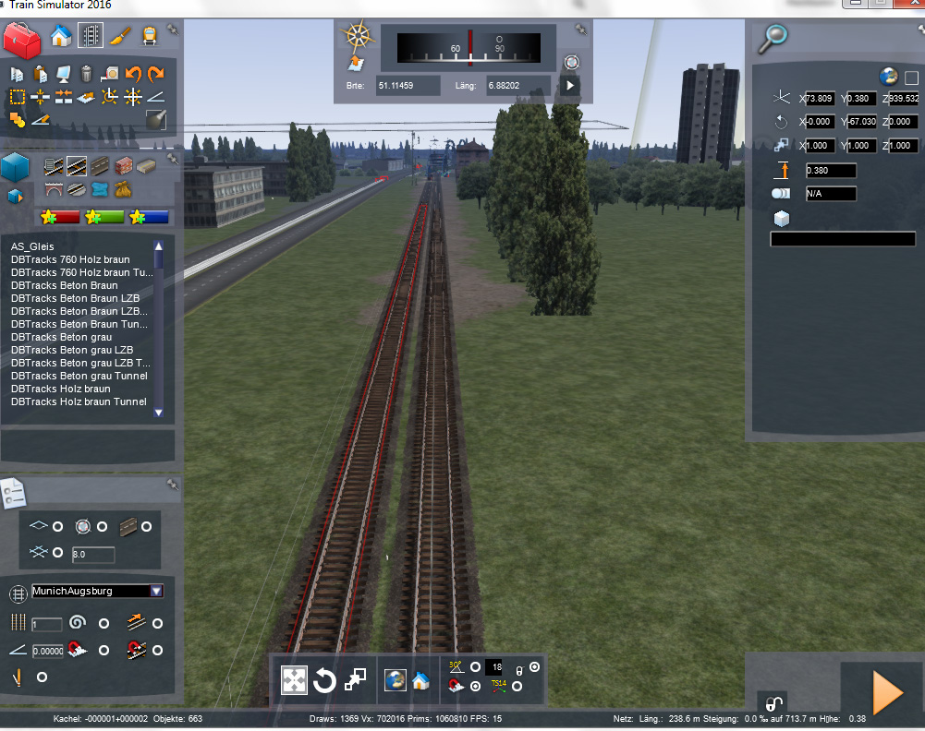Select the Road category icon in browser
925x731 pixels.
(x=100, y=167)
